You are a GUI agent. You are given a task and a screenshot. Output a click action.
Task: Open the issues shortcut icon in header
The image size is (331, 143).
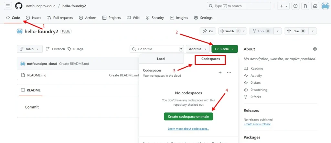(x=295, y=6)
